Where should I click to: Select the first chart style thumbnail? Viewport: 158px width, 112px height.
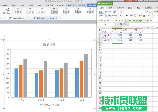tap(18, 11)
